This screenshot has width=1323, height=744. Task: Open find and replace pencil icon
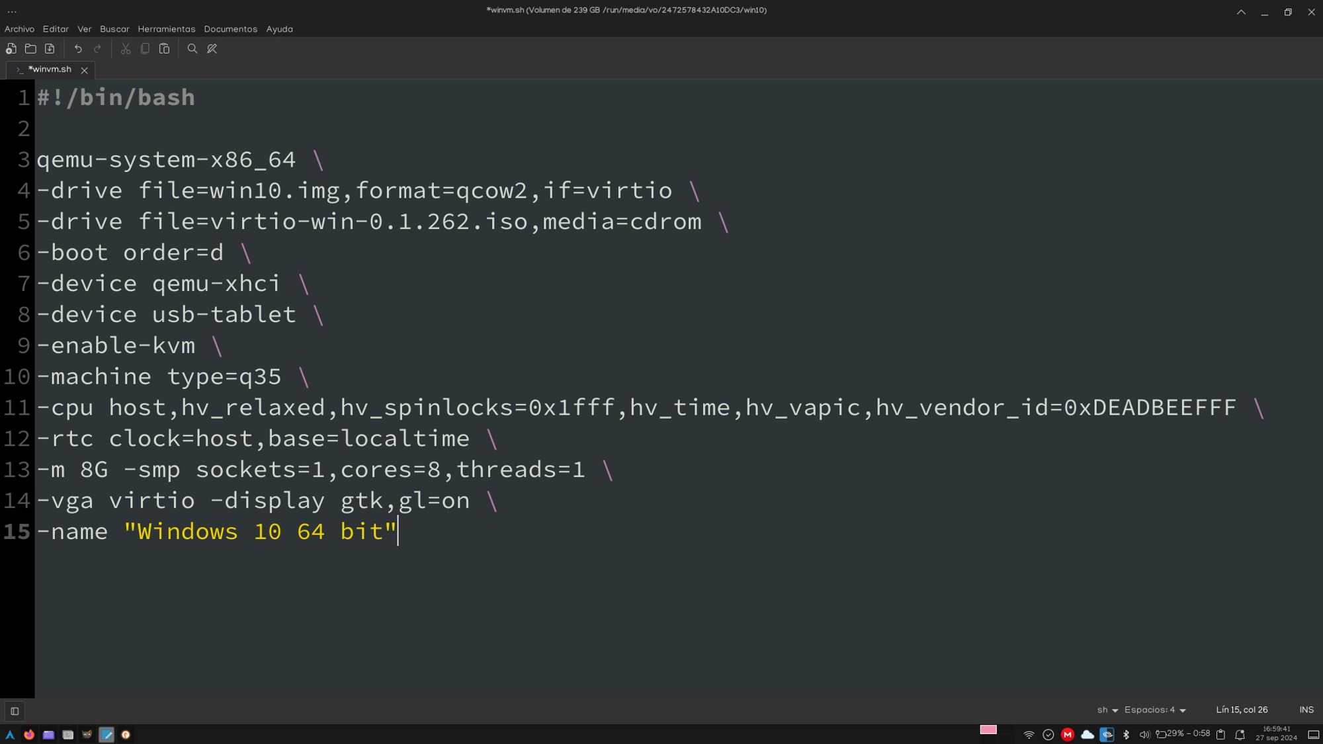(212, 49)
